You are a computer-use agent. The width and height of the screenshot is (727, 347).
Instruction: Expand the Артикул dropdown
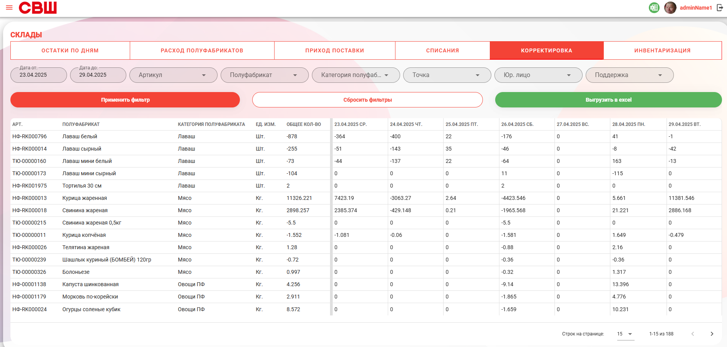coord(173,75)
